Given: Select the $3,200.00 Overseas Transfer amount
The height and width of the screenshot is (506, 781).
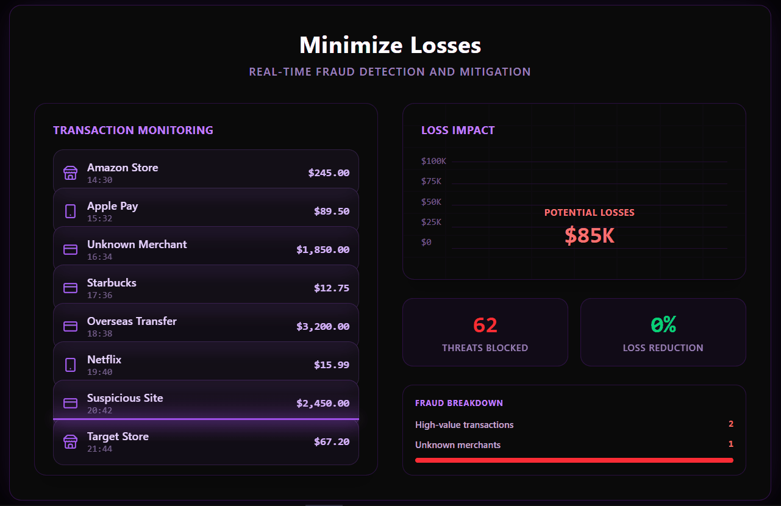Looking at the screenshot, I should coord(323,327).
